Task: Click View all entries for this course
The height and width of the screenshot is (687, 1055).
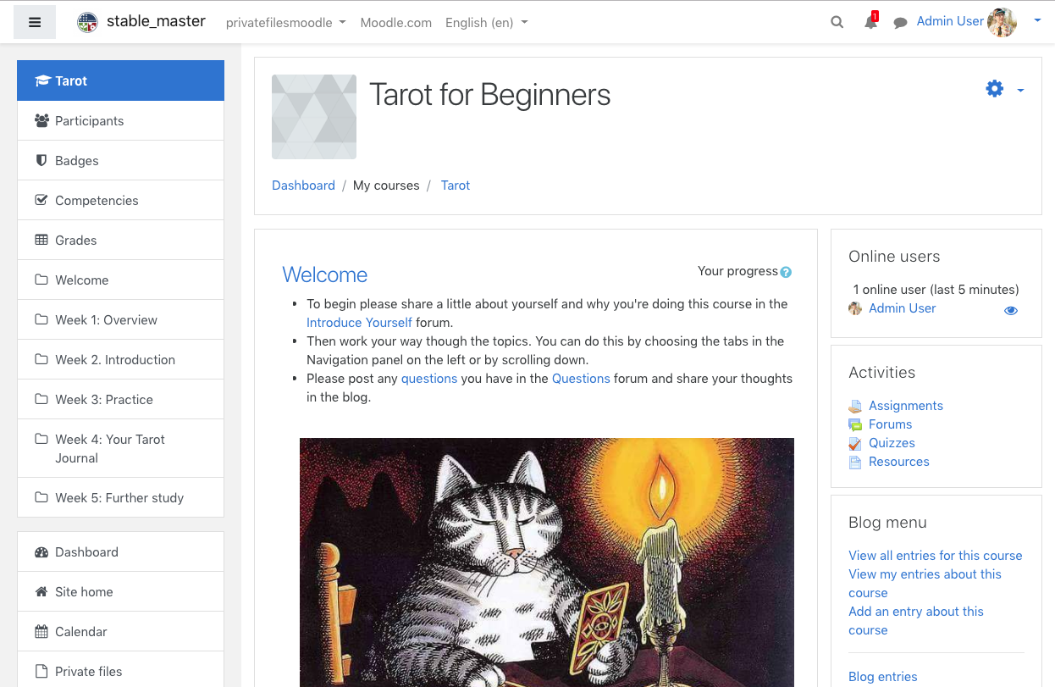Action: (936, 556)
